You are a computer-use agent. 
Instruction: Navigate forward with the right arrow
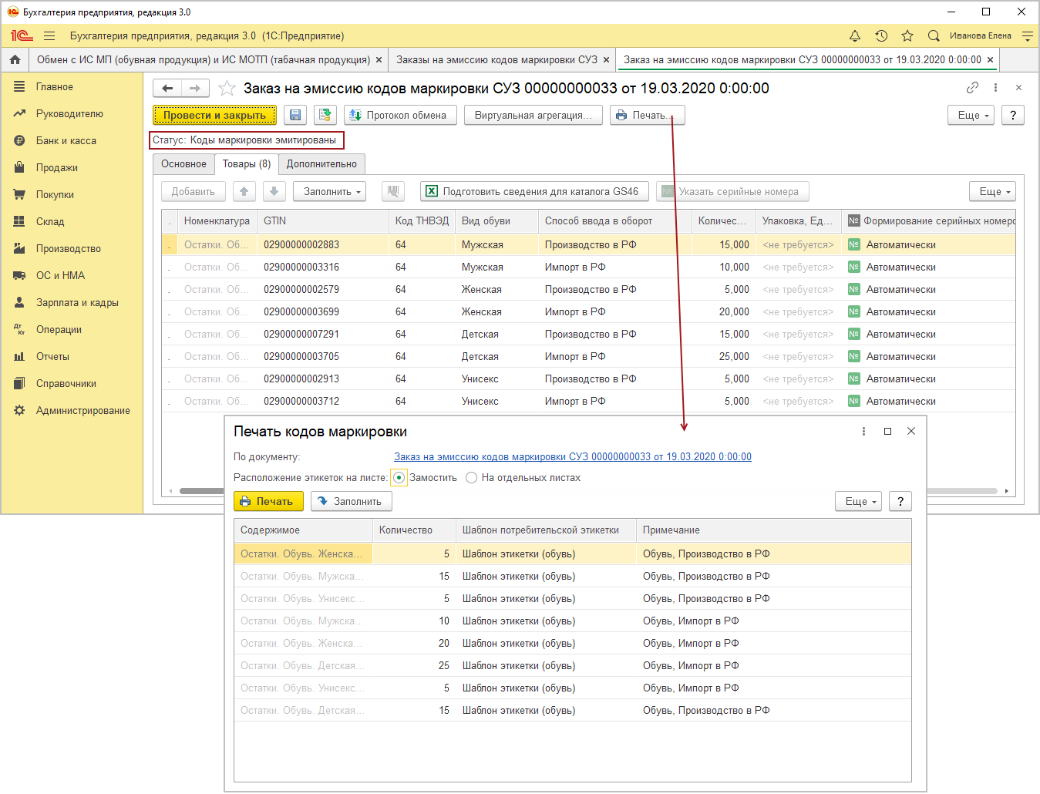coord(195,88)
